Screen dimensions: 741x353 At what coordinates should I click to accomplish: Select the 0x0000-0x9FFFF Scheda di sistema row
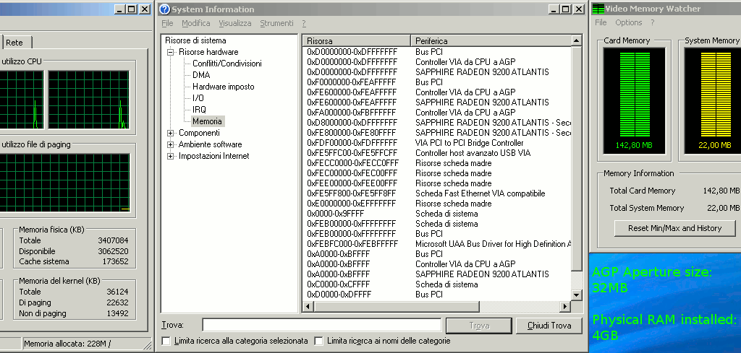tap(436, 214)
